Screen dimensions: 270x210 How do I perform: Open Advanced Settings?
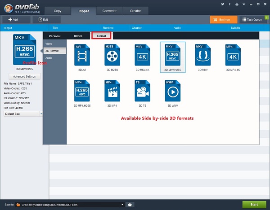point(24,76)
